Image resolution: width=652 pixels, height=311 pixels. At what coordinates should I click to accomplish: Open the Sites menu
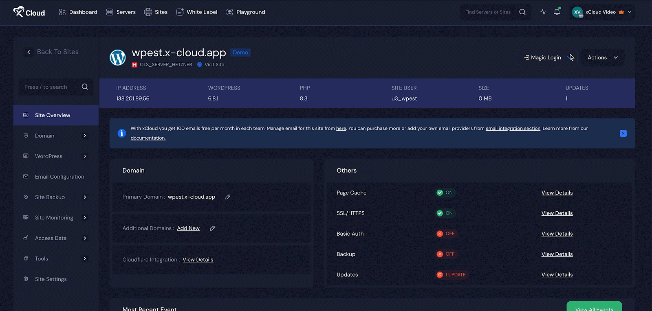(x=156, y=12)
